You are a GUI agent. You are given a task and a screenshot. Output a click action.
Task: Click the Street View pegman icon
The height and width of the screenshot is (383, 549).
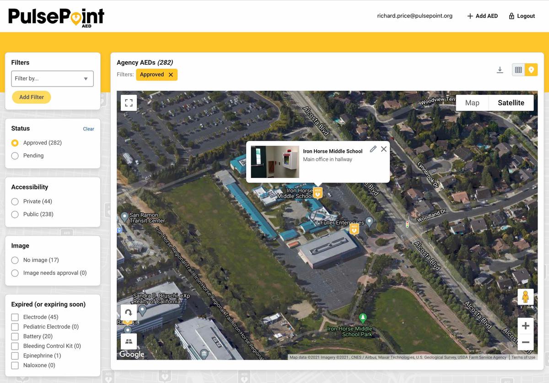point(525,297)
